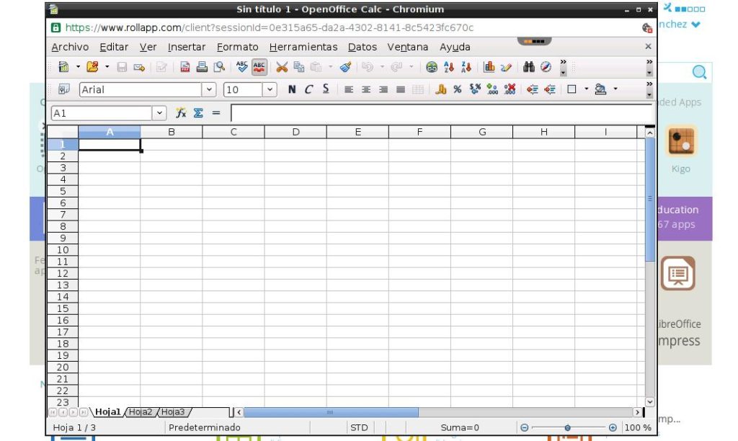The width and height of the screenshot is (738, 441).
Task: Apply currency number format
Action: coord(441,90)
